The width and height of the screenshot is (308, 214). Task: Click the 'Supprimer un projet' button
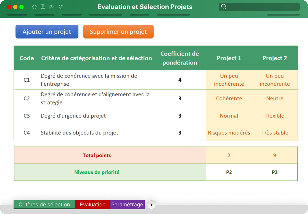[118, 31]
